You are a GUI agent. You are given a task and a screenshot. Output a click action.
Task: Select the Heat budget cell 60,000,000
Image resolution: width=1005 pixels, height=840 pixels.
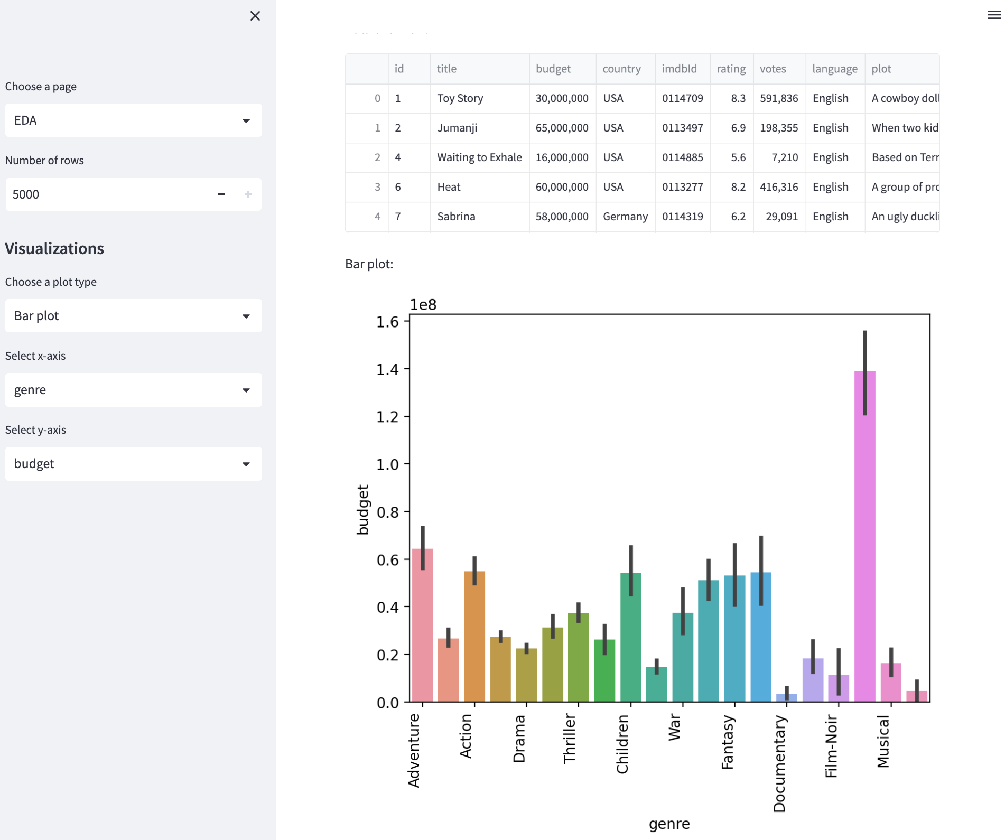coord(562,187)
